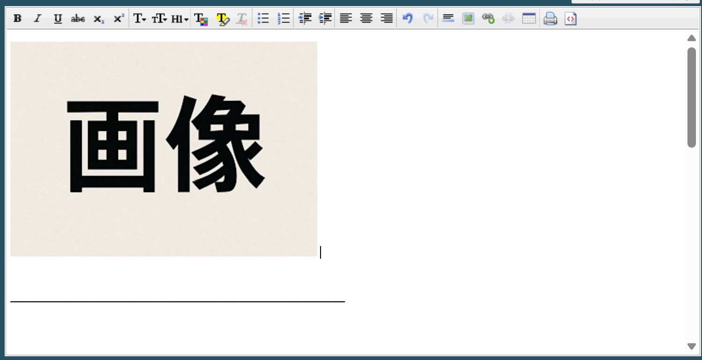
Task: Redo the last undone action
Action: (x=428, y=19)
